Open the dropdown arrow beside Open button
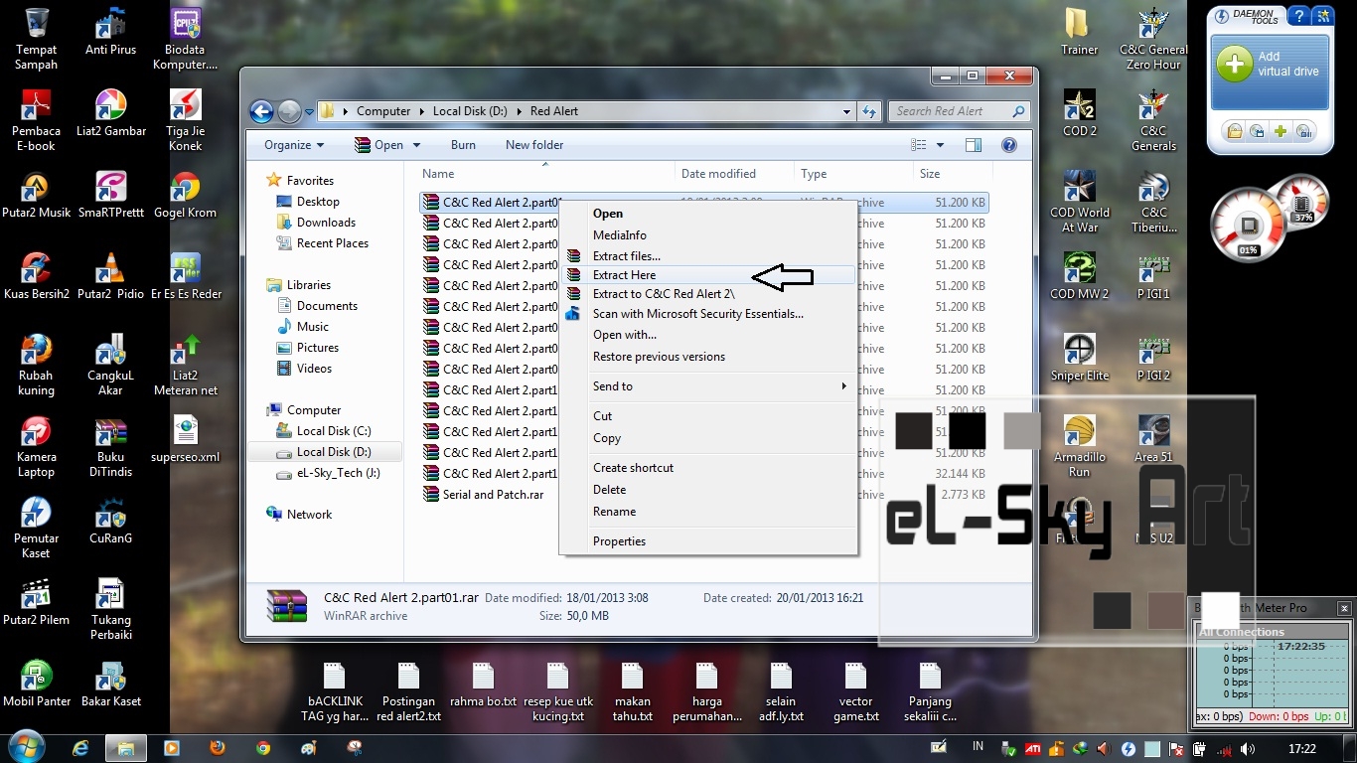This screenshot has height=763, width=1357. [x=416, y=145]
